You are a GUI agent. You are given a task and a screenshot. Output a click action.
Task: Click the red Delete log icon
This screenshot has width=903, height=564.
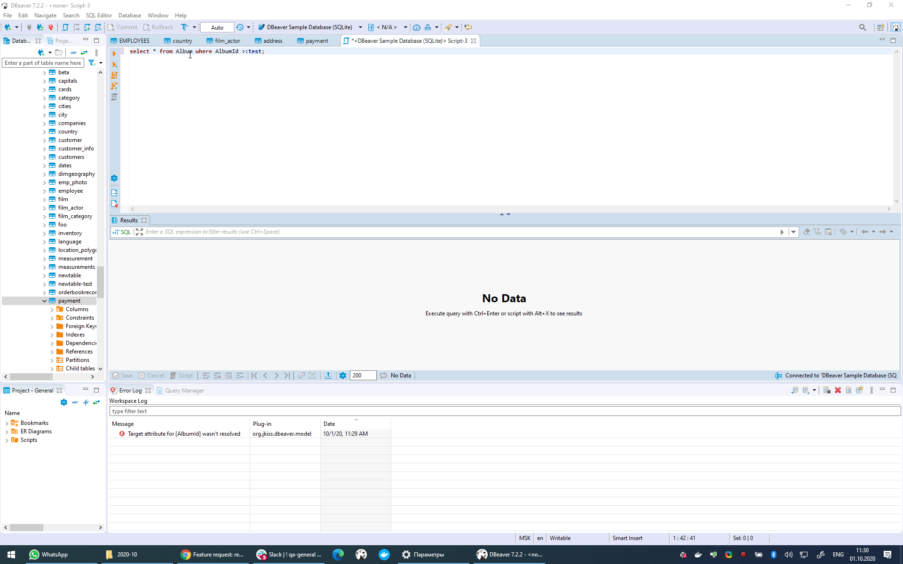pos(838,391)
